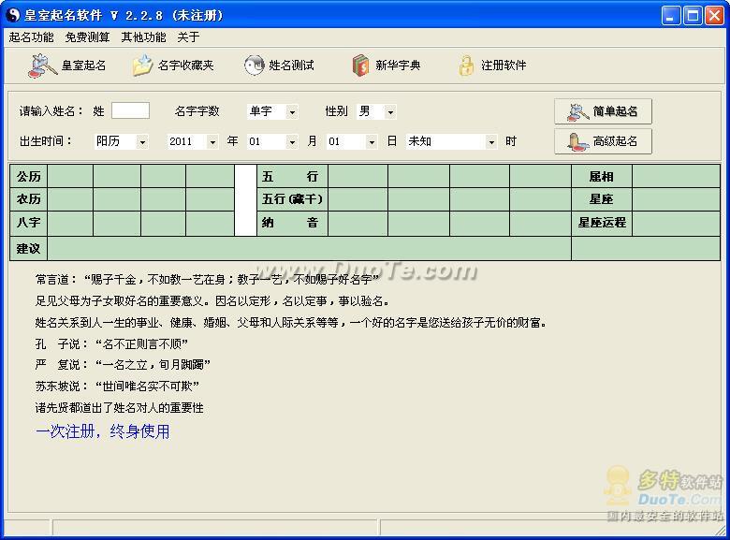This screenshot has height=540, width=730.
Task: Click the 严复说 quote line
Action: (x=123, y=364)
